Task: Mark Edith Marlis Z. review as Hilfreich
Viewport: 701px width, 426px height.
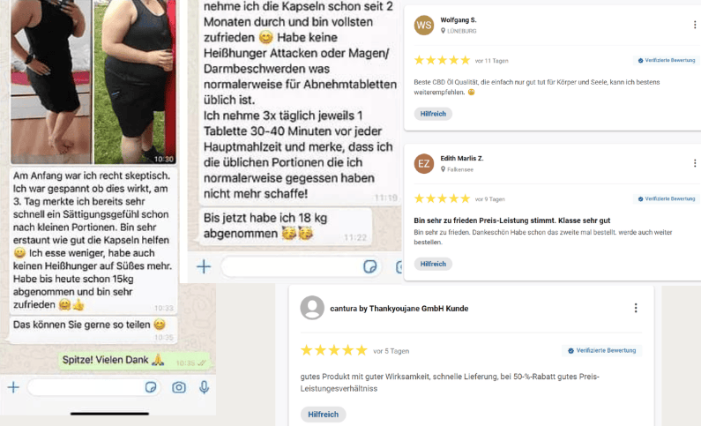Action: pos(433,265)
